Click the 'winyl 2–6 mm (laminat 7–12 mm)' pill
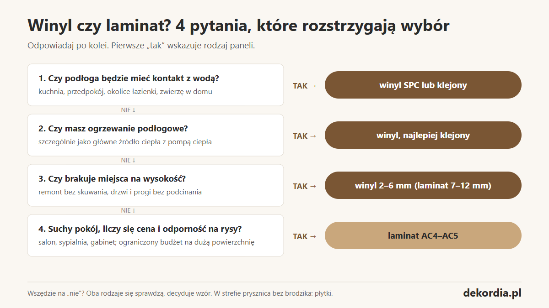 tap(423, 185)
